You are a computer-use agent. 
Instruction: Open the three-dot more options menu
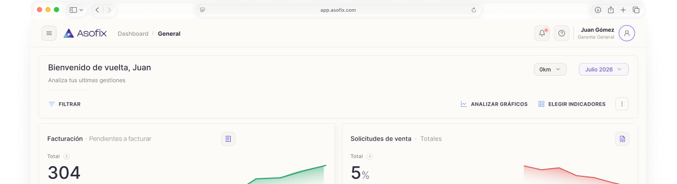point(622,104)
